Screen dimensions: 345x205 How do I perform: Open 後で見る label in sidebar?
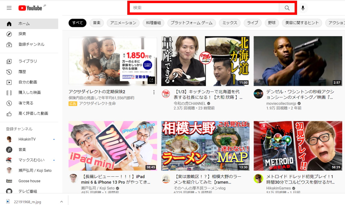26,103
